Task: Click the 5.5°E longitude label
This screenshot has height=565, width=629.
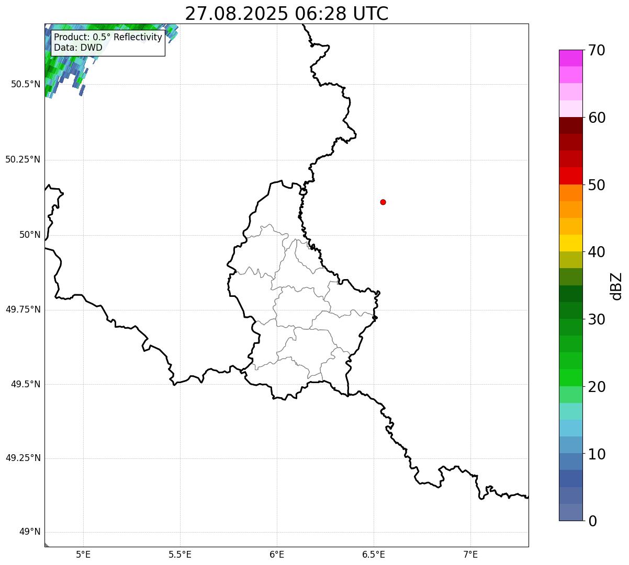Action: click(x=180, y=555)
